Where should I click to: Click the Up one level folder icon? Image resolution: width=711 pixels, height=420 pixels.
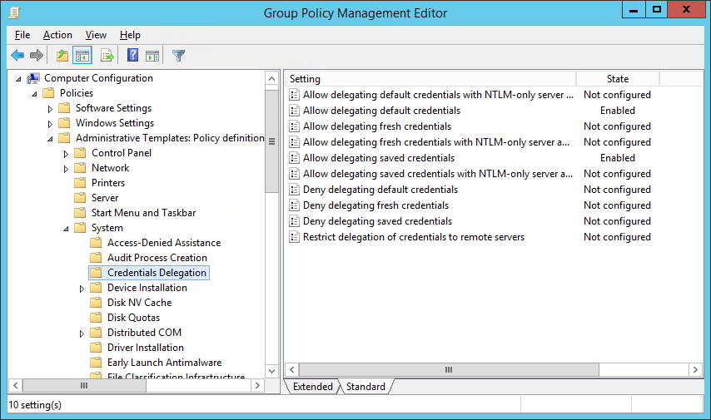(x=62, y=56)
